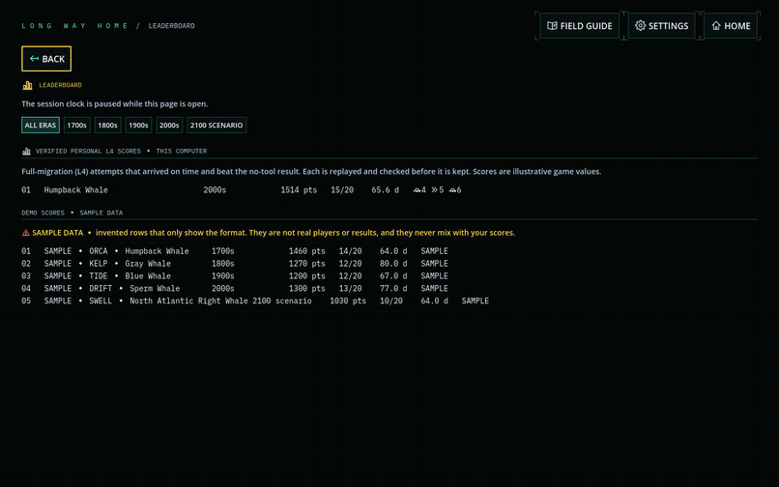The width and height of the screenshot is (779, 487).
Task: Click the 1300 pts sample score
Action: [307, 288]
